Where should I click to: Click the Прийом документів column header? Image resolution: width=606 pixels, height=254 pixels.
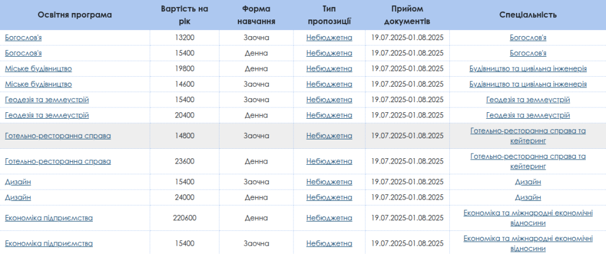[x=407, y=15]
